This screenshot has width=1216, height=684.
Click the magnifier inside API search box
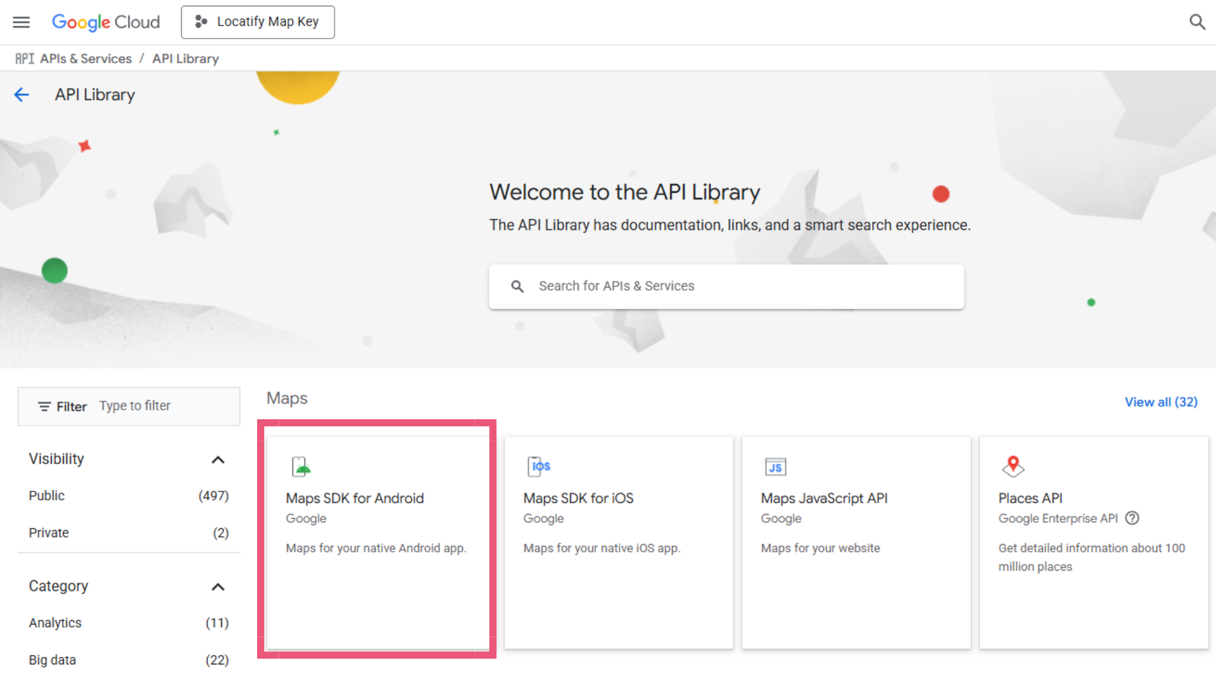(x=517, y=286)
